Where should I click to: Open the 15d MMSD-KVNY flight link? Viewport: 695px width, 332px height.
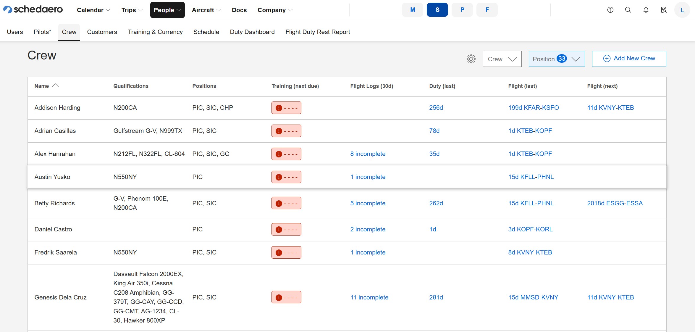point(533,297)
